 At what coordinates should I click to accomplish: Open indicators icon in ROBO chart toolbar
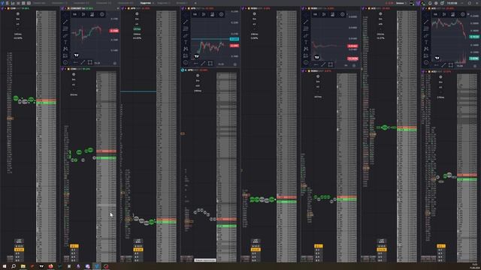(332, 14)
